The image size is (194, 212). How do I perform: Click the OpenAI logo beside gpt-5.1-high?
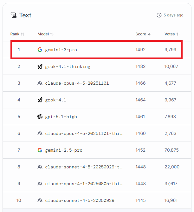tap(40, 117)
